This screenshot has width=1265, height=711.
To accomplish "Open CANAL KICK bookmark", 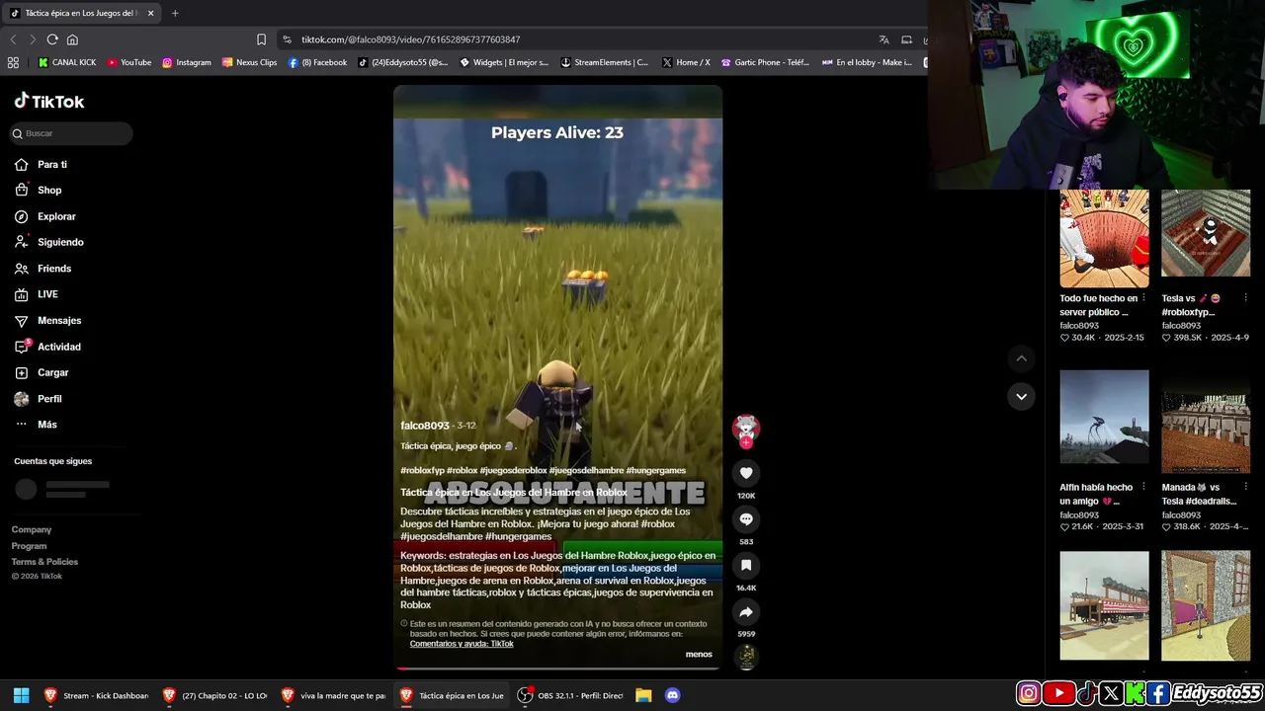I will click(x=67, y=62).
